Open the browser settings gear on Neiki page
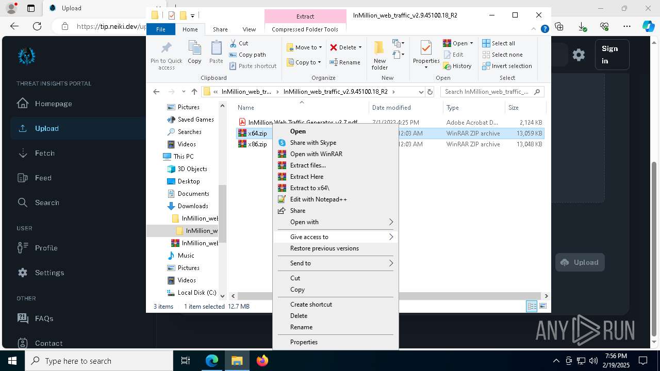 pos(579,55)
